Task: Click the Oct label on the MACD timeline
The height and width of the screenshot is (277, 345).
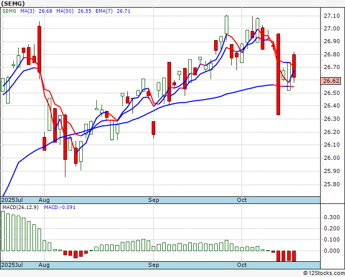Action: click(242, 265)
